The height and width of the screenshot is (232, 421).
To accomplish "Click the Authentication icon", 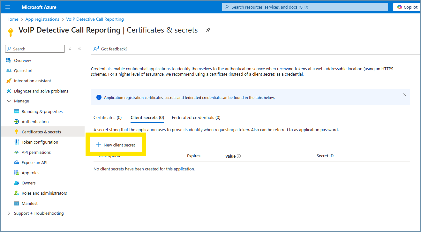I will click(x=17, y=122).
